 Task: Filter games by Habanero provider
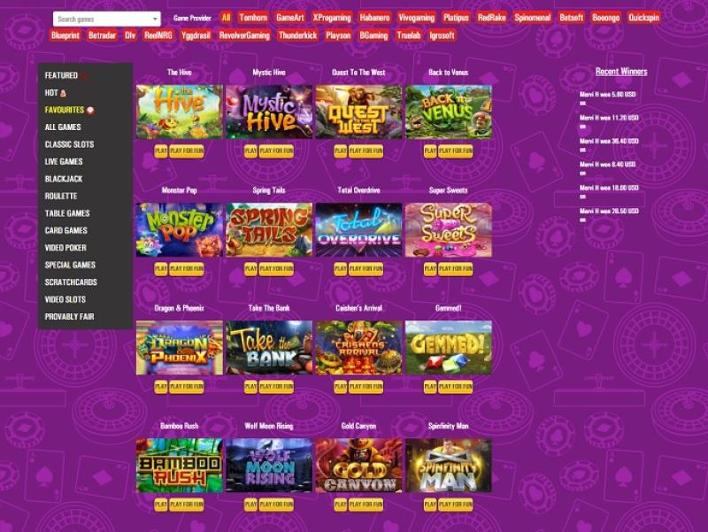click(x=374, y=18)
